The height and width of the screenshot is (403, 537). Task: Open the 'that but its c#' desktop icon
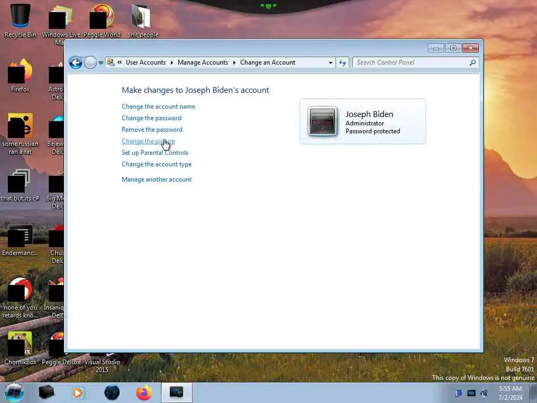click(x=20, y=185)
